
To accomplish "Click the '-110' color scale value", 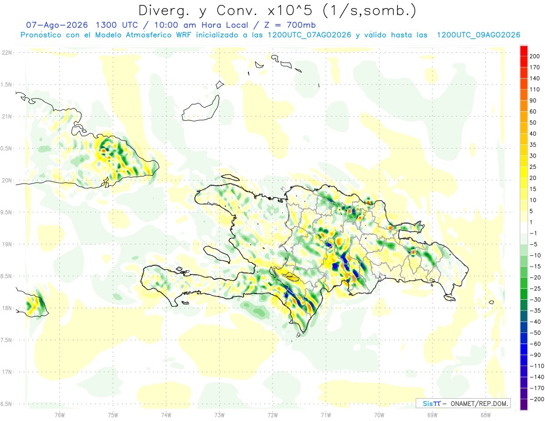I will 536,366.
